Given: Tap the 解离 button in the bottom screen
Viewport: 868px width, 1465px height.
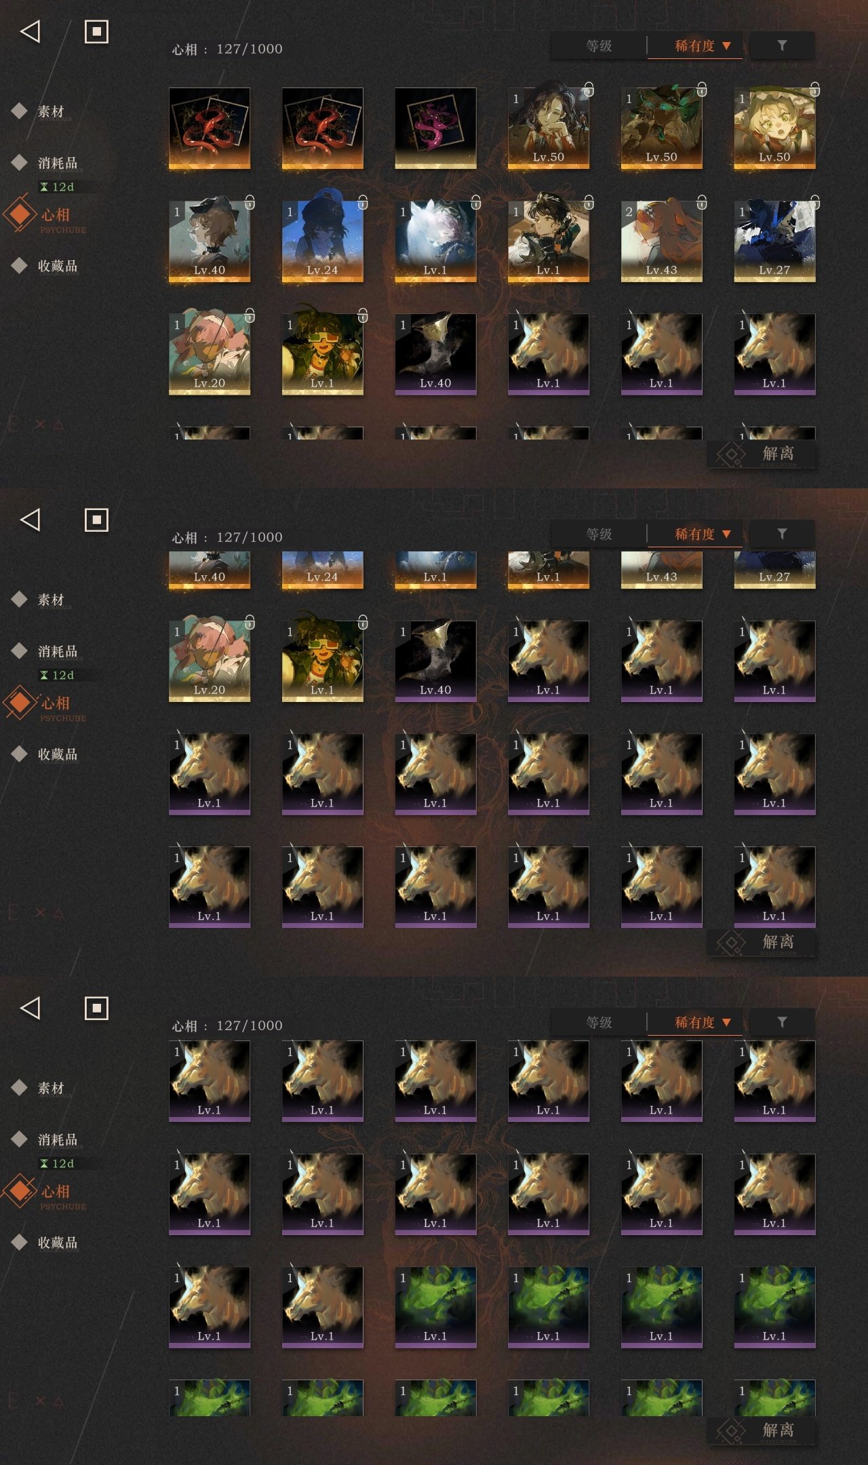Looking at the screenshot, I should click(x=761, y=1430).
